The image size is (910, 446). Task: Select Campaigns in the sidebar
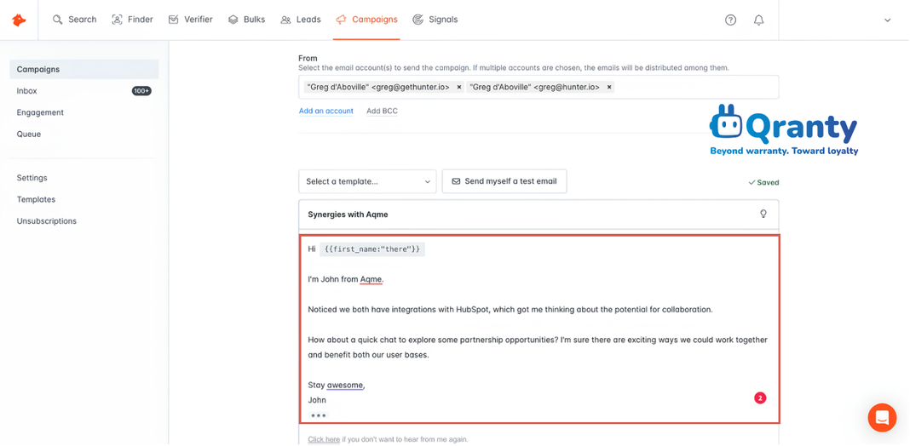pos(84,69)
